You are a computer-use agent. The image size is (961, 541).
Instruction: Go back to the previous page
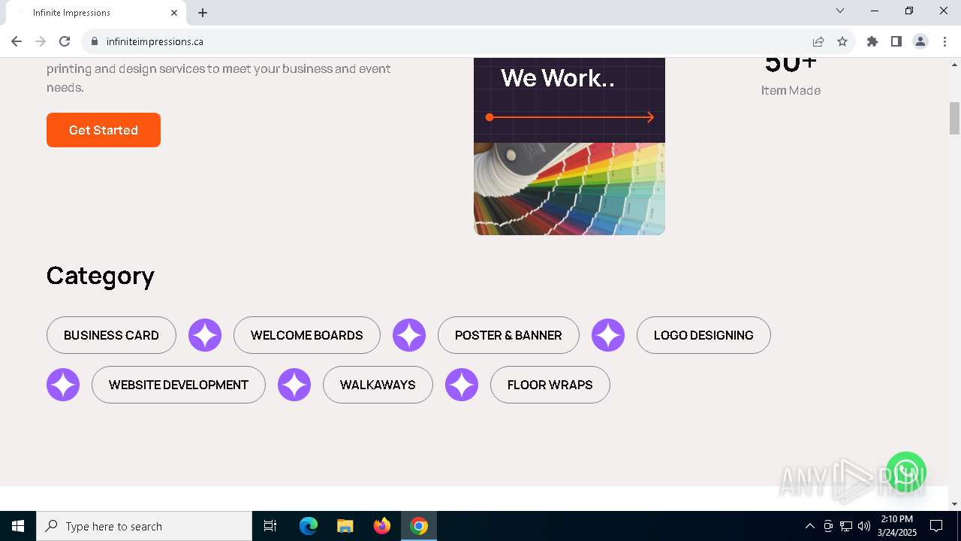(x=17, y=41)
